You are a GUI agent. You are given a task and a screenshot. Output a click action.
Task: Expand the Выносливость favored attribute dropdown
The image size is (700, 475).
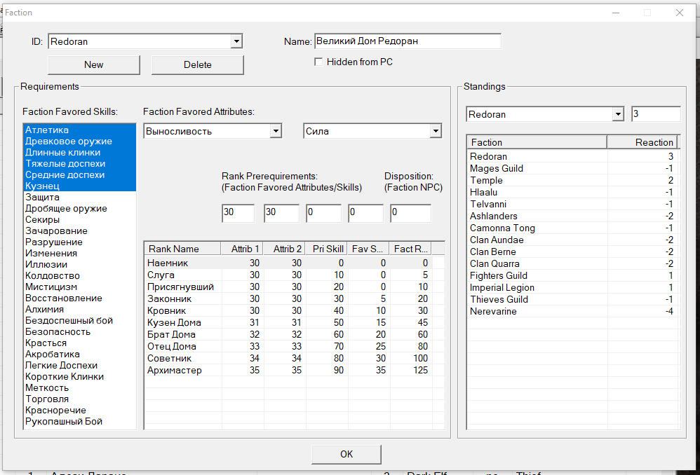click(276, 131)
